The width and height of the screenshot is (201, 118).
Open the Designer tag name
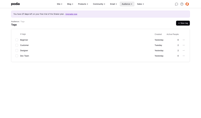point(24,50)
